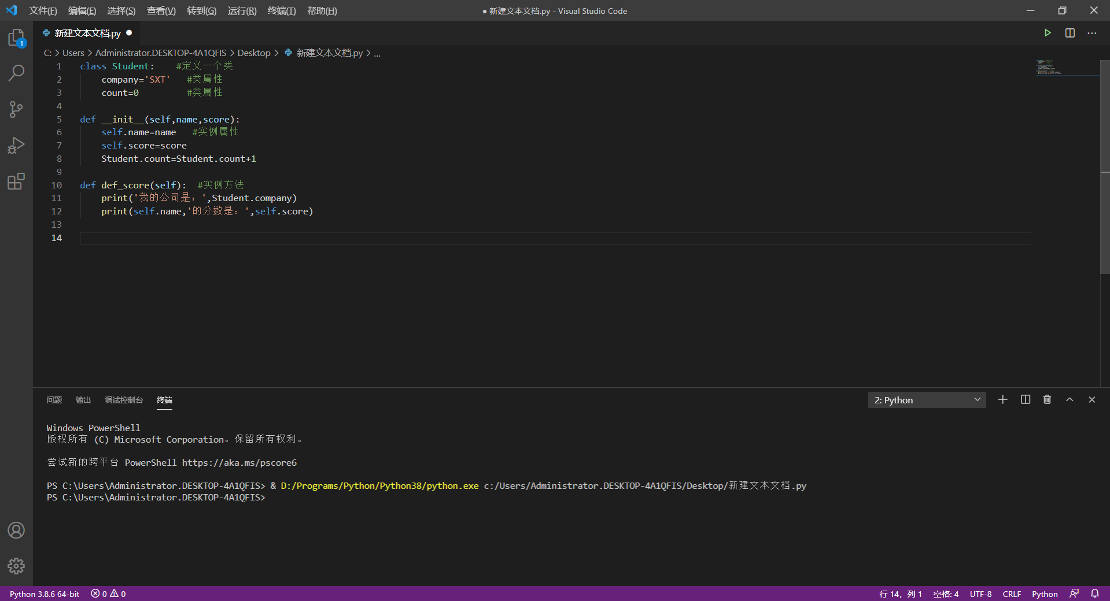Click 'Student.count=Student.count+1' code line
The width and height of the screenshot is (1110, 601).
[x=179, y=158]
